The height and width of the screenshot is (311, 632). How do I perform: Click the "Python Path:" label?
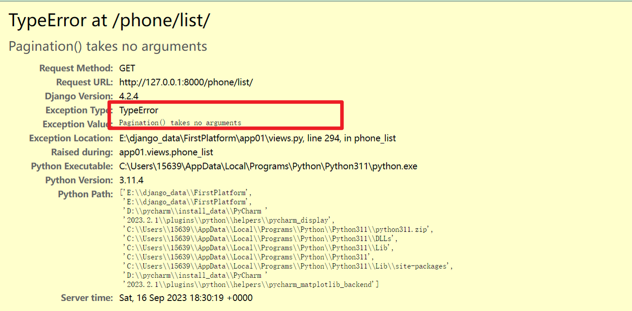tap(85, 194)
